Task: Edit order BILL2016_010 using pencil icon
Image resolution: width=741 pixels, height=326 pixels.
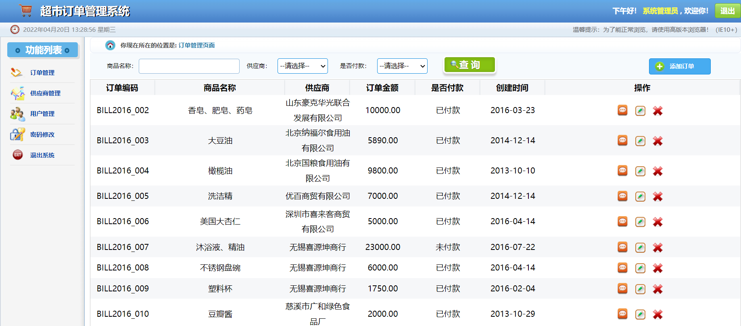Action: pos(640,314)
